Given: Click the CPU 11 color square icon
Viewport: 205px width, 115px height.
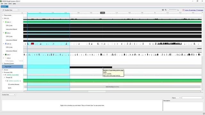Looking at the screenshot, I should click(6, 22).
